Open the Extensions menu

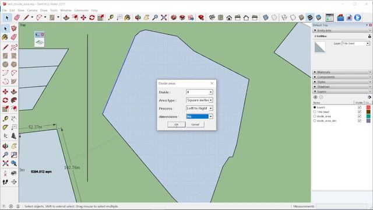coord(81,10)
